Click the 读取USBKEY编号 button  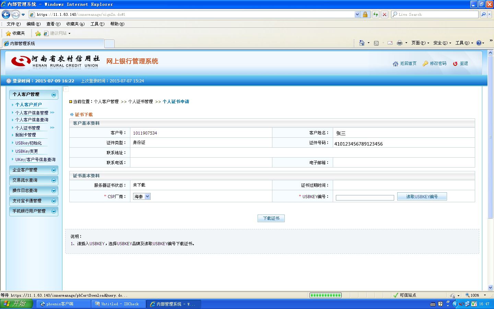422,196
